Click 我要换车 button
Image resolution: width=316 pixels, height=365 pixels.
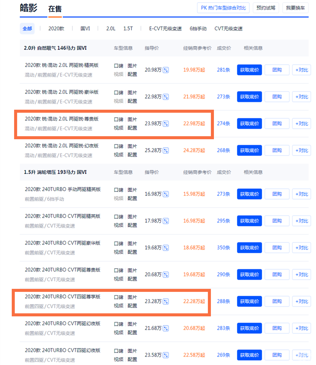tap(295, 8)
